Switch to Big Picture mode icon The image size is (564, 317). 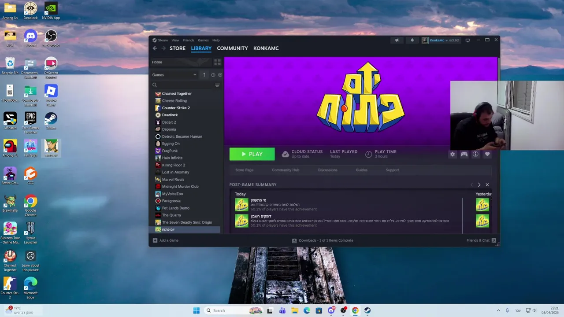pos(468,40)
